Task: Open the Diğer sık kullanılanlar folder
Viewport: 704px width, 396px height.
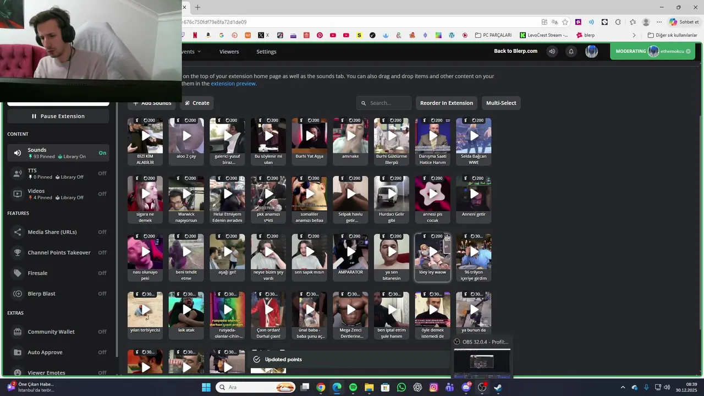Action: point(673,35)
